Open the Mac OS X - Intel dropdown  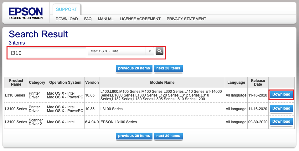[x=121, y=51]
